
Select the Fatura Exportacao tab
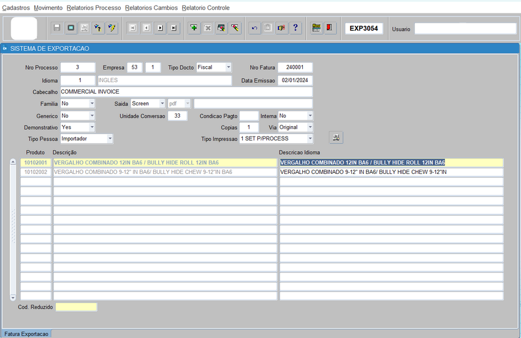click(x=26, y=334)
